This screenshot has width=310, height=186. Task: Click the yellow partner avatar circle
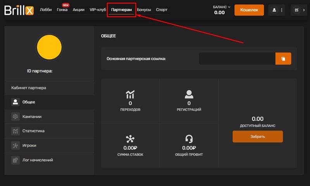click(49, 47)
